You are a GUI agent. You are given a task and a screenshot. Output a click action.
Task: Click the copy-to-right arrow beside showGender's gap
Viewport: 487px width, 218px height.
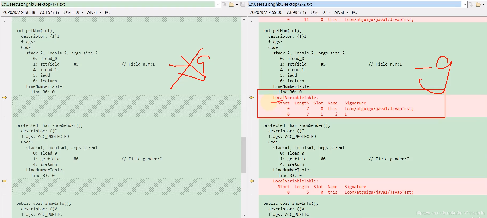click(5, 181)
